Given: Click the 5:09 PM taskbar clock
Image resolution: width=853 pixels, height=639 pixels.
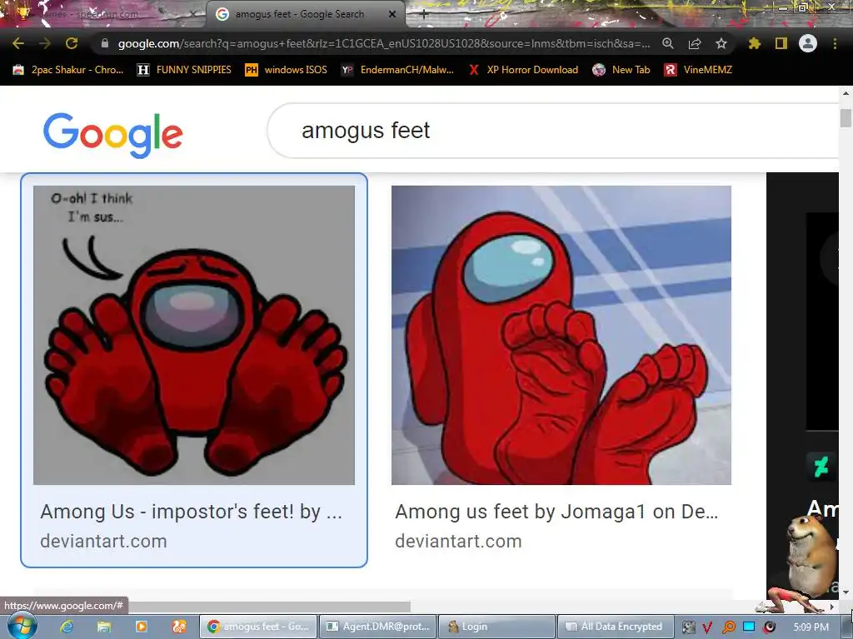Looking at the screenshot, I should [x=811, y=627].
